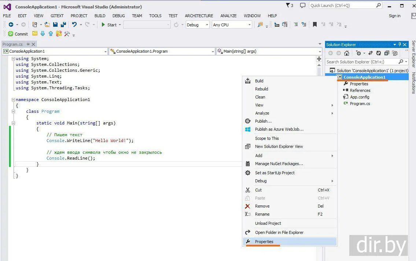Viewport: 416px width, 261px height.
Task: Click the Solution Explorer Refresh icon
Action: [x=379, y=53]
